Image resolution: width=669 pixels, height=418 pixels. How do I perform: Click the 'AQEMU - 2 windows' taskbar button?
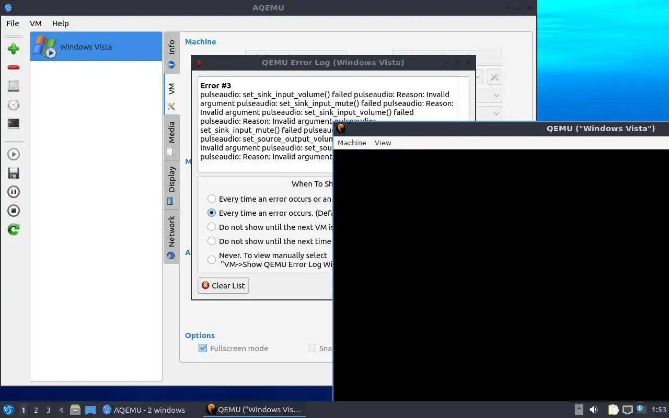click(144, 410)
